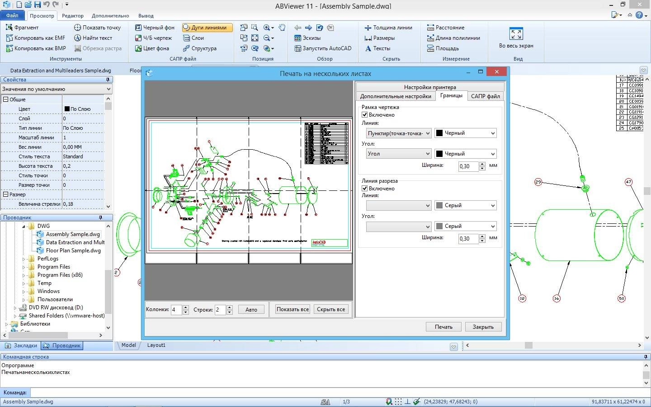Image resolution: width=651 pixels, height=407 pixels.
Task: Click the Показать все button
Action: (292, 310)
